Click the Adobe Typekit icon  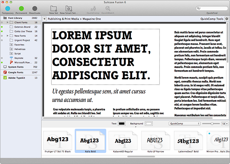5,78
